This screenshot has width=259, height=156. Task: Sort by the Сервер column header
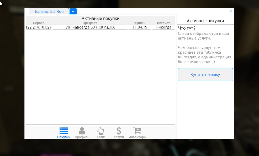[x=39, y=23]
